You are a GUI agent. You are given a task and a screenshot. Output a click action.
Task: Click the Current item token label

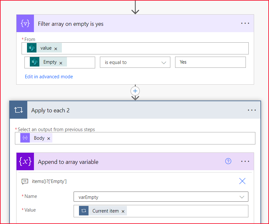pos(106,211)
